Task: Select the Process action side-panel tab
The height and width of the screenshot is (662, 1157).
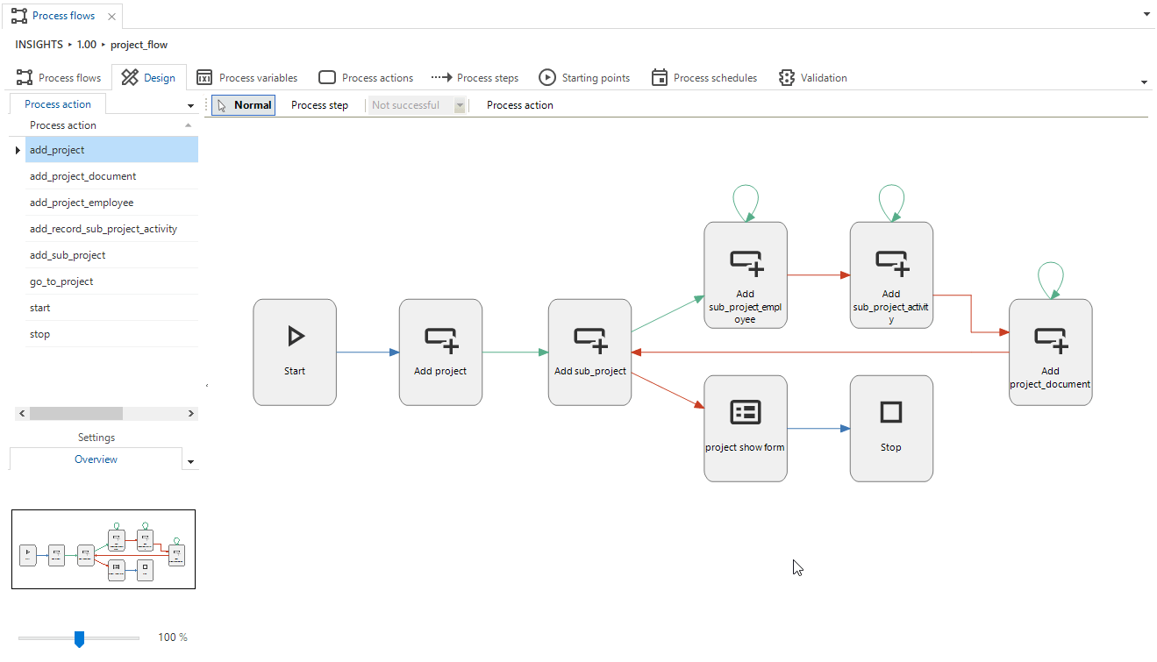Action: pyautogui.click(x=58, y=104)
